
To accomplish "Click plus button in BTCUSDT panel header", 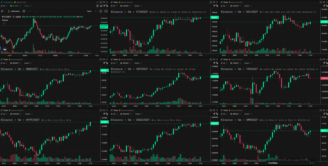I will pos(101,2).
